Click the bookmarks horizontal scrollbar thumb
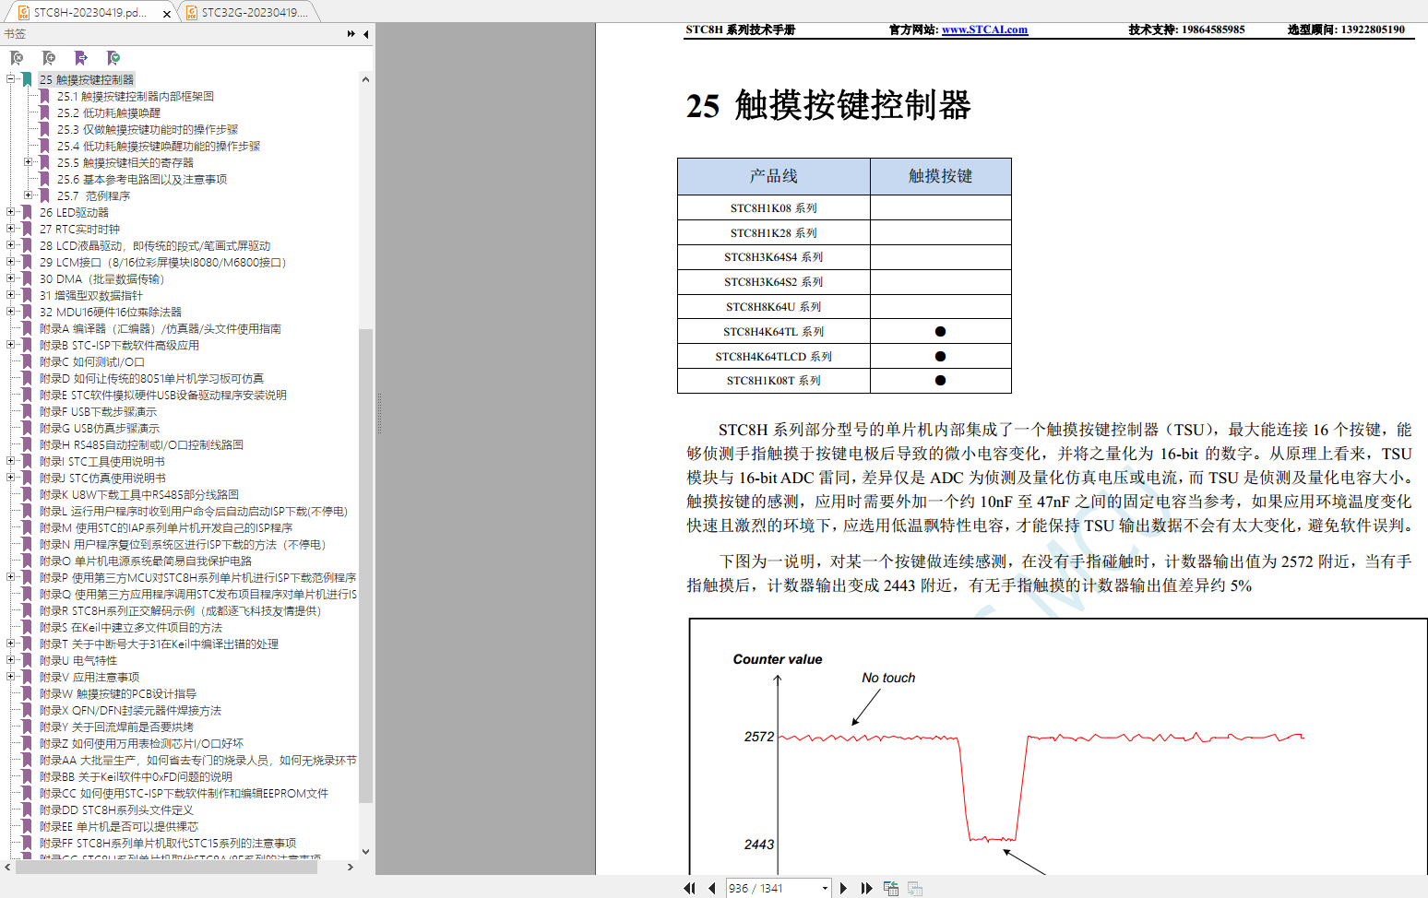This screenshot has height=898, width=1428. coord(166,868)
